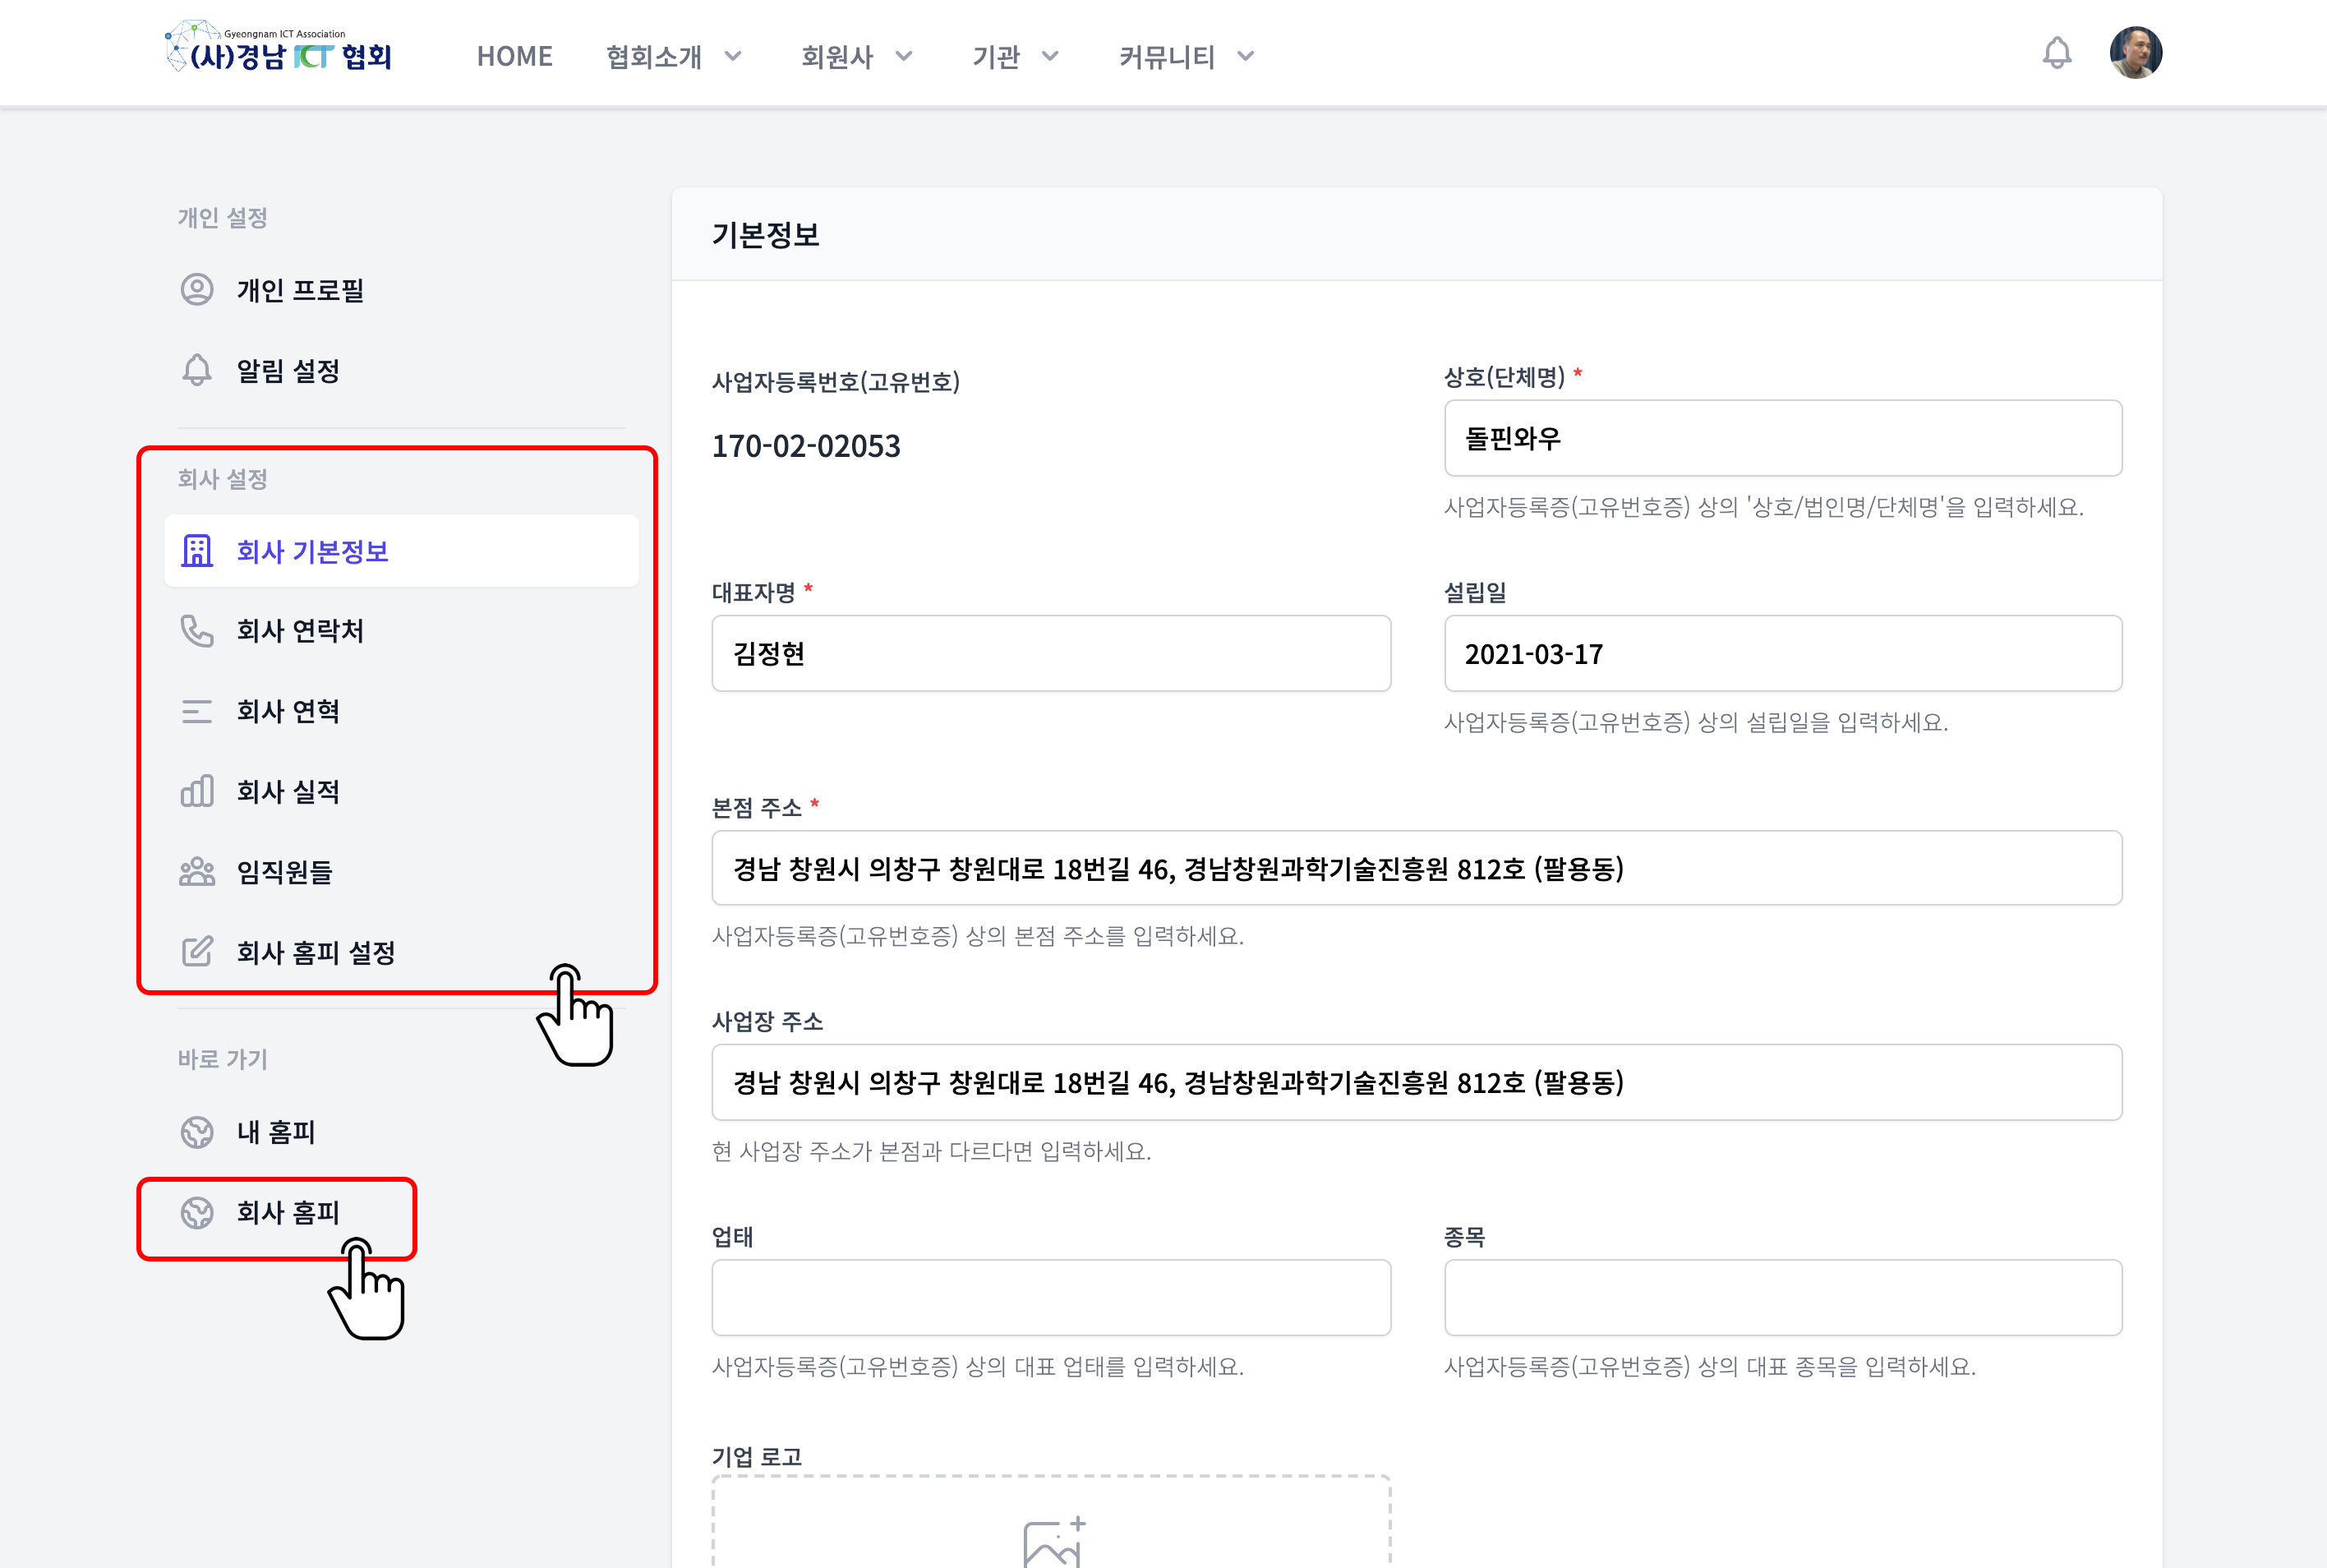This screenshot has width=2327, height=1568.
Task: Click the 회사 연혁 lines icon
Action: [x=197, y=711]
